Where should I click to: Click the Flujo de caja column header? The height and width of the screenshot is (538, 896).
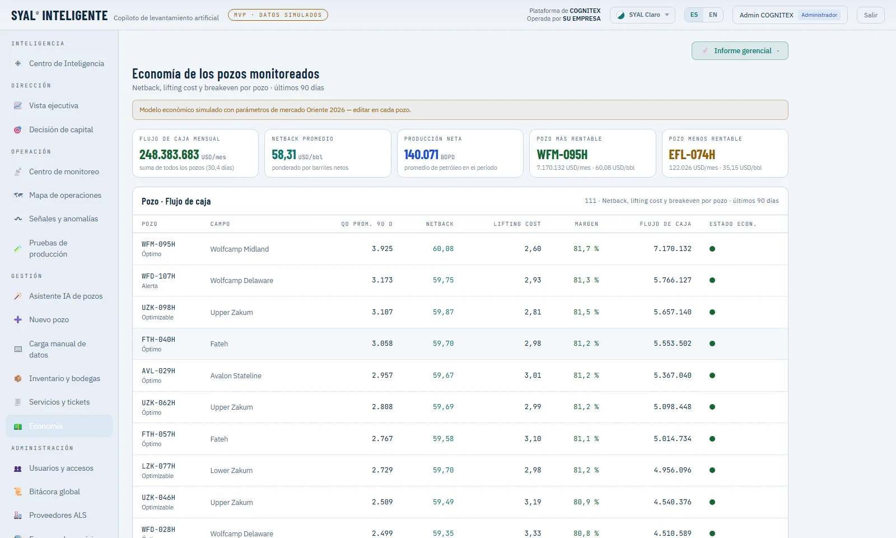tap(665, 224)
